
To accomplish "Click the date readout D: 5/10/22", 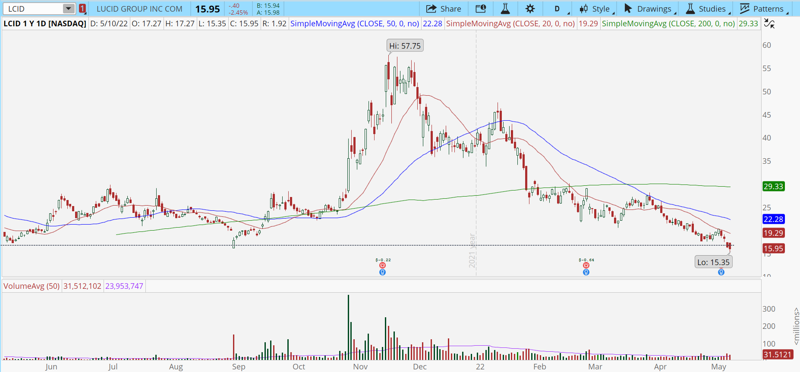I will [x=109, y=24].
